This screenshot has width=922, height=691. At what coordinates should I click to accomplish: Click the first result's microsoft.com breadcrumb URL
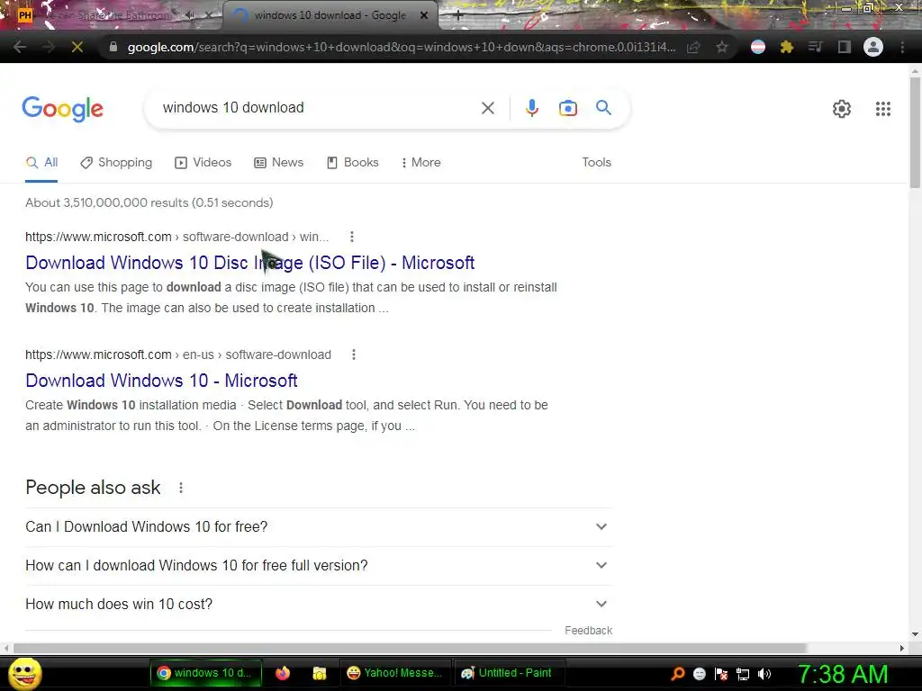coord(176,237)
